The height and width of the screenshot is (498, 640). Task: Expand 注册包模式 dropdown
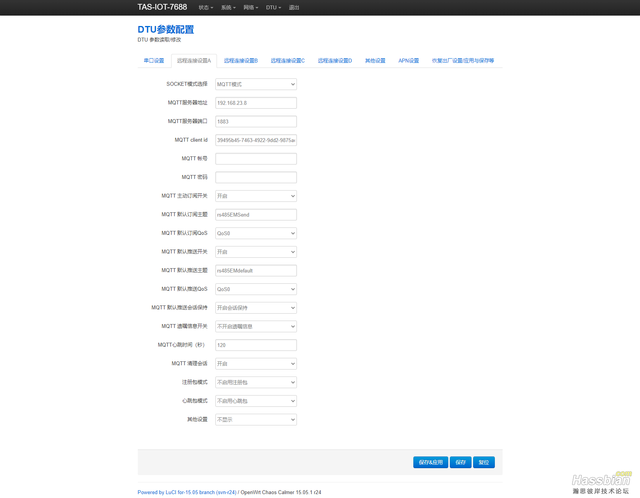click(x=256, y=382)
